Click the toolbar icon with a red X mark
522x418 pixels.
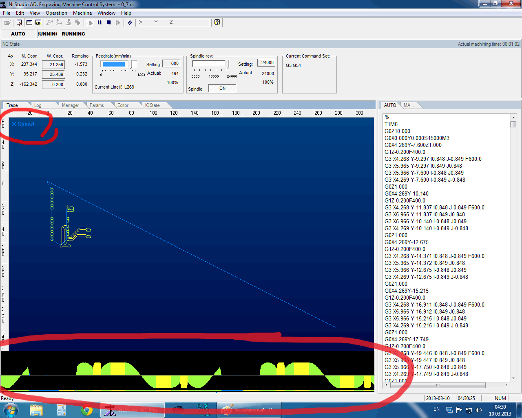[19, 22]
